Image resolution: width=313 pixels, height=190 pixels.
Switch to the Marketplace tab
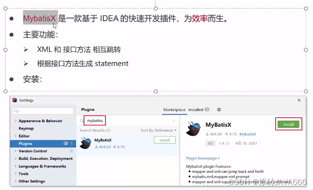coord(174,110)
